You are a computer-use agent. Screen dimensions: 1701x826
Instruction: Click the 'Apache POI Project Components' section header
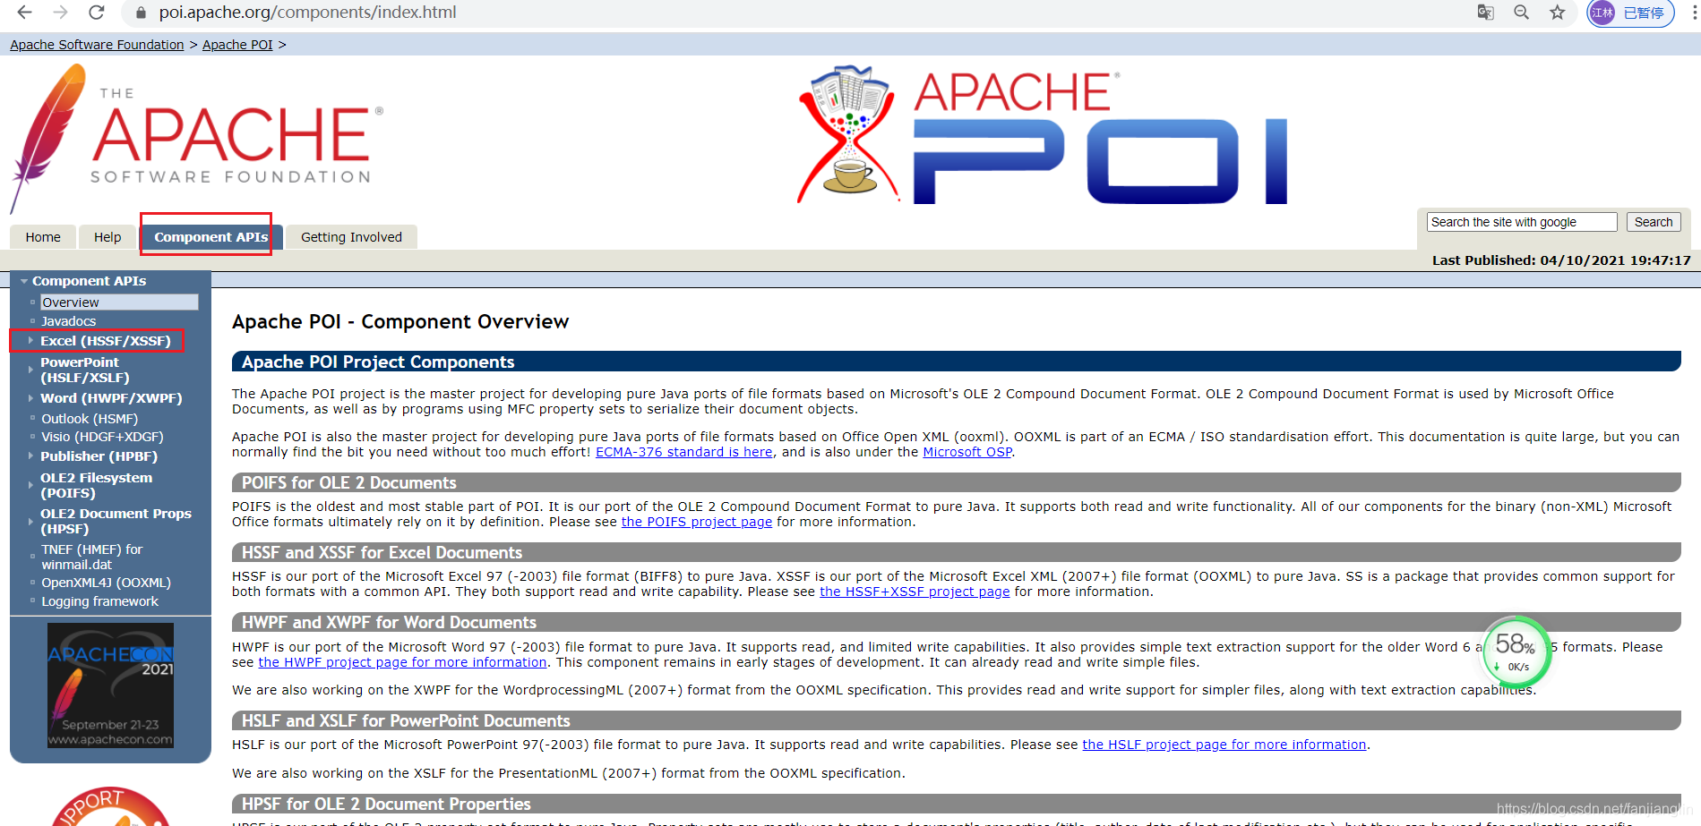point(956,362)
